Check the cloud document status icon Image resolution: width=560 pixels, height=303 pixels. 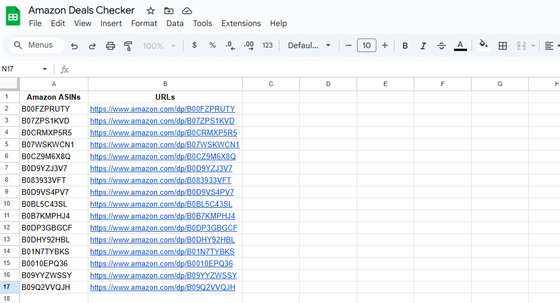pyautogui.click(x=187, y=11)
